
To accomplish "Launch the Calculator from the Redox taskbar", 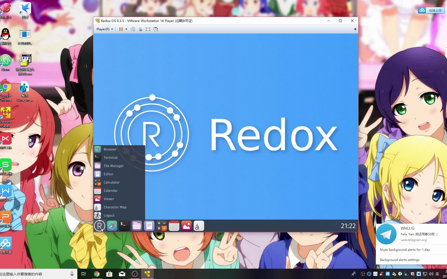I will [162, 226].
